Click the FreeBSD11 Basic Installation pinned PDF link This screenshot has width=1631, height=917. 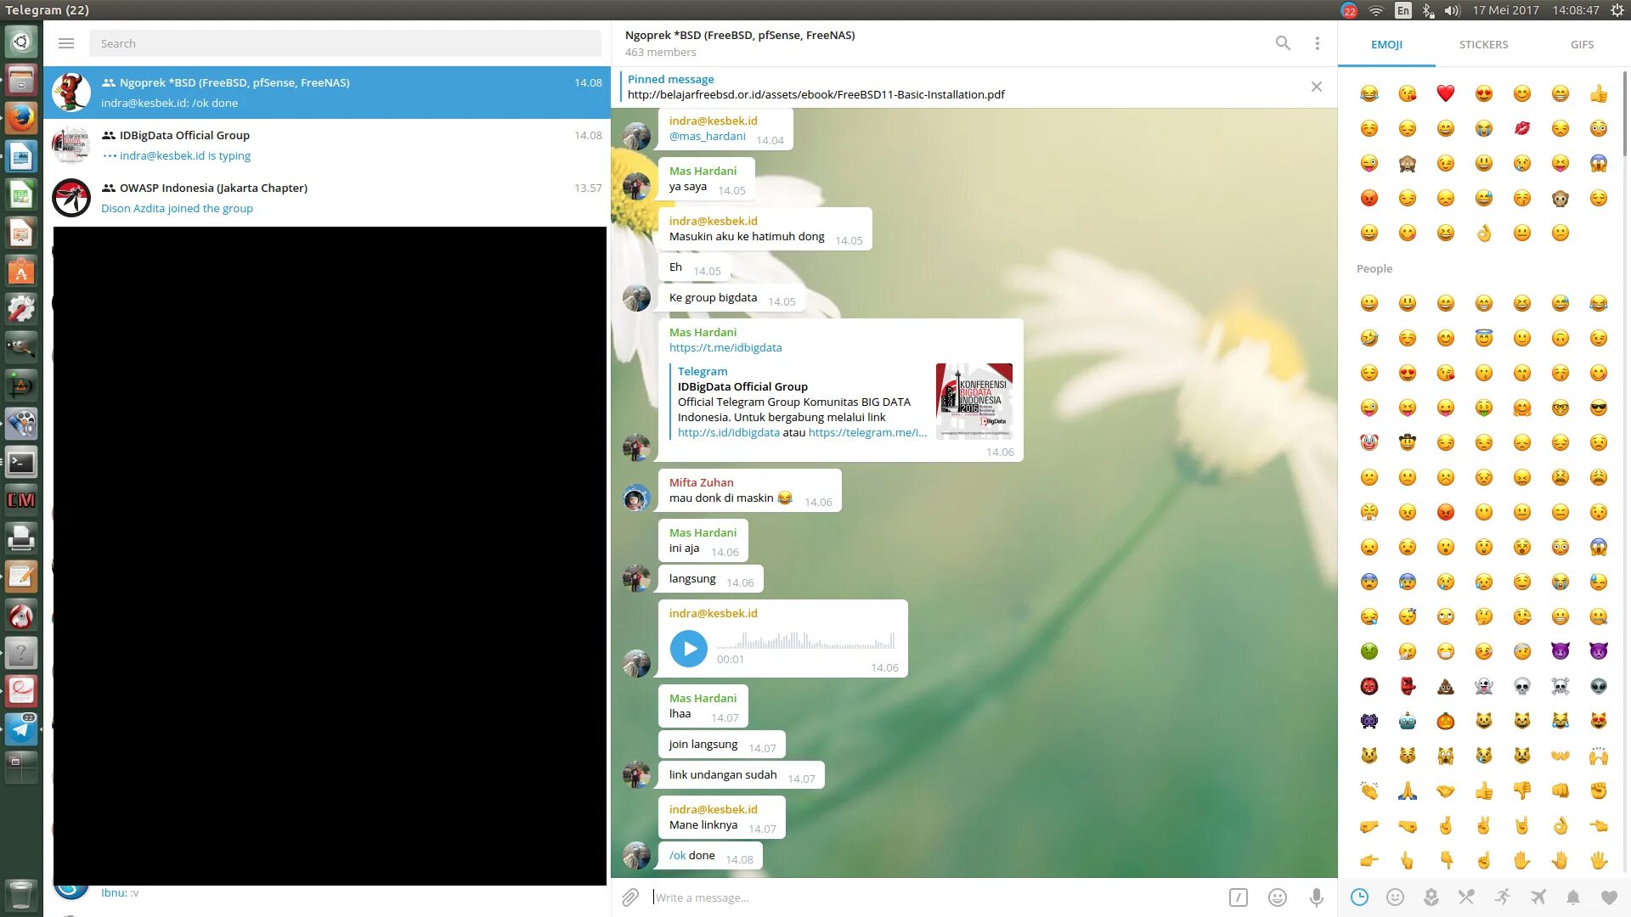tap(815, 94)
